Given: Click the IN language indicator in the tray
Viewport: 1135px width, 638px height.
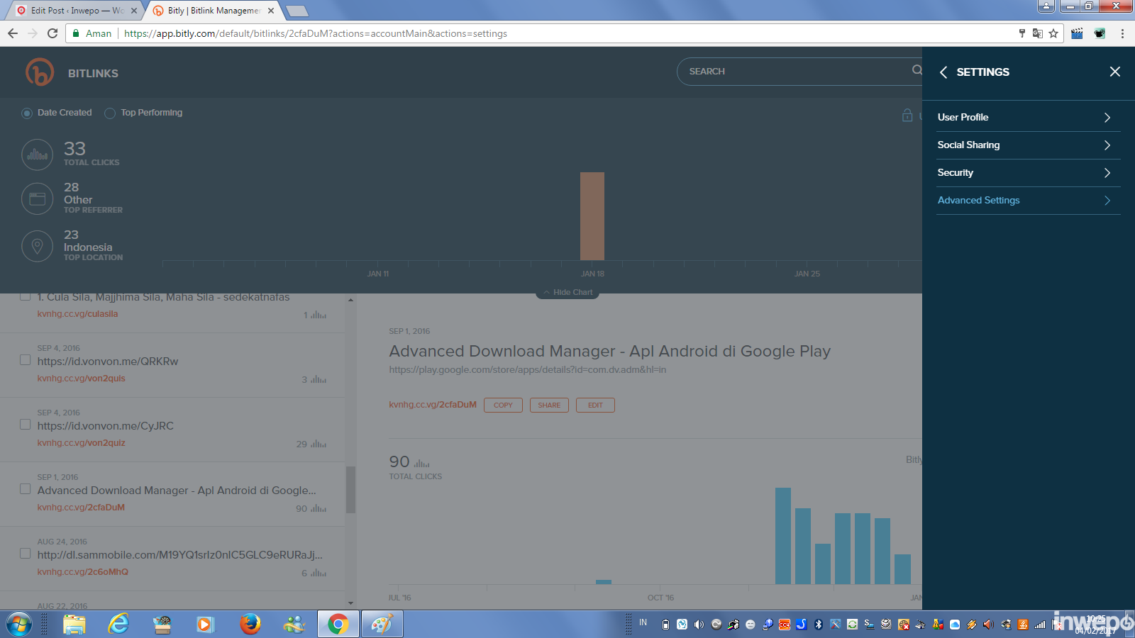Looking at the screenshot, I should [643, 622].
